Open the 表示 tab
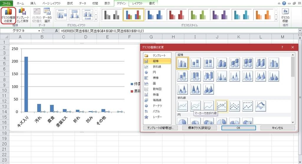The height and width of the screenshot is (164, 302). point(107,3)
